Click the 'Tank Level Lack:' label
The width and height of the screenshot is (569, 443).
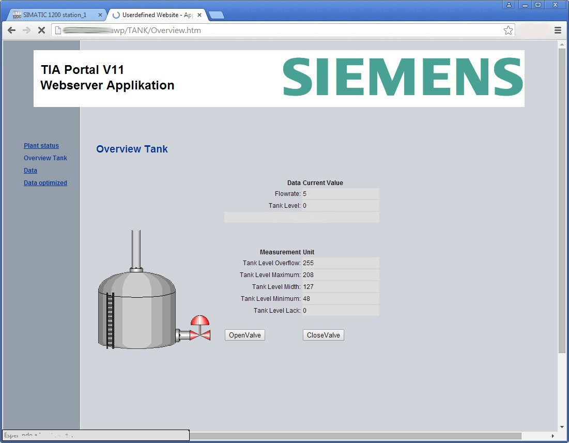[277, 311]
